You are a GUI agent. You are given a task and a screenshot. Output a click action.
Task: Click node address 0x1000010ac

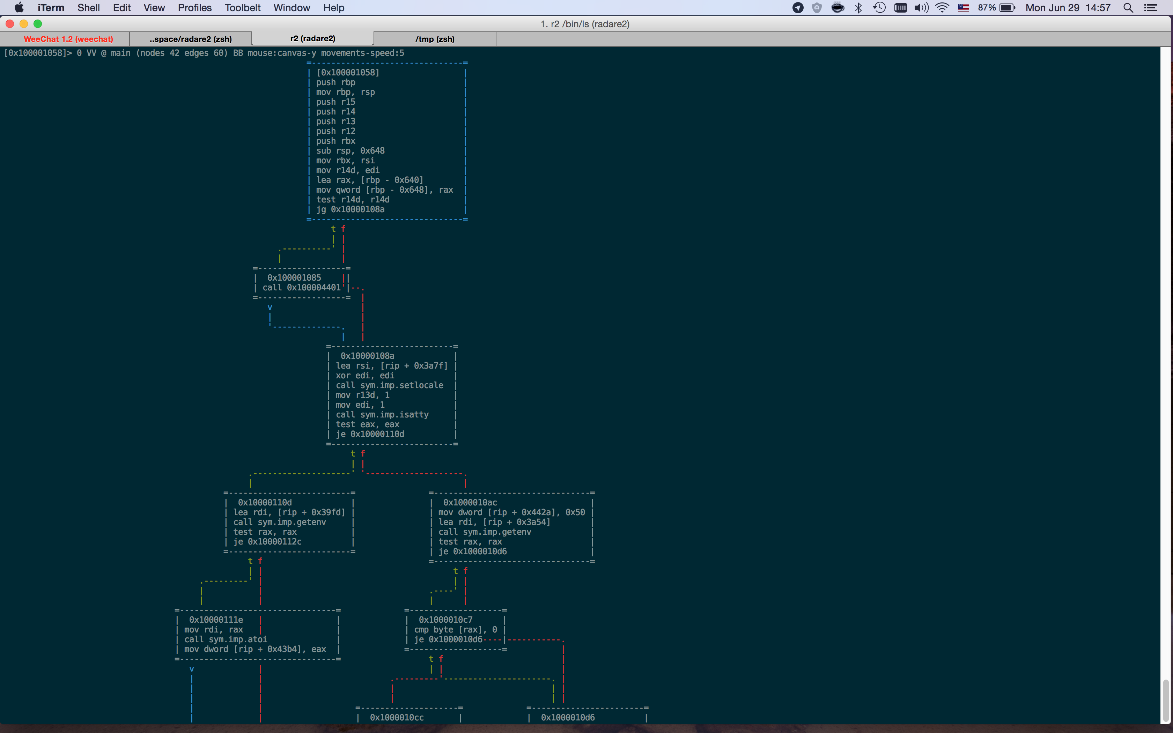tap(470, 503)
